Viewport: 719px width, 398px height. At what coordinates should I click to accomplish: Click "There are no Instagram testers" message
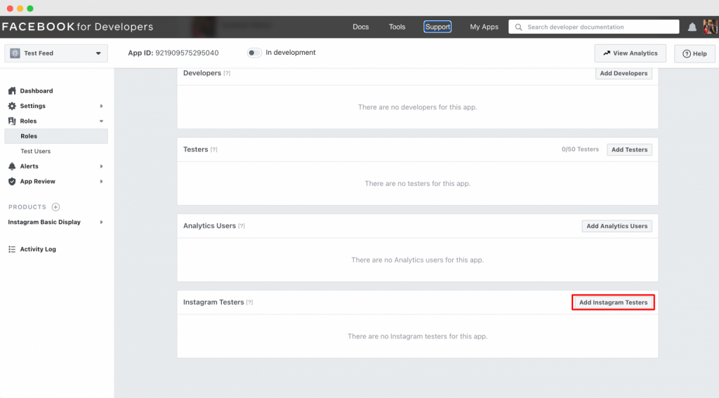(x=417, y=336)
